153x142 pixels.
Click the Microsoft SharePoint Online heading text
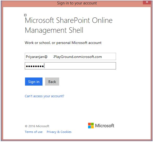pos(69,20)
